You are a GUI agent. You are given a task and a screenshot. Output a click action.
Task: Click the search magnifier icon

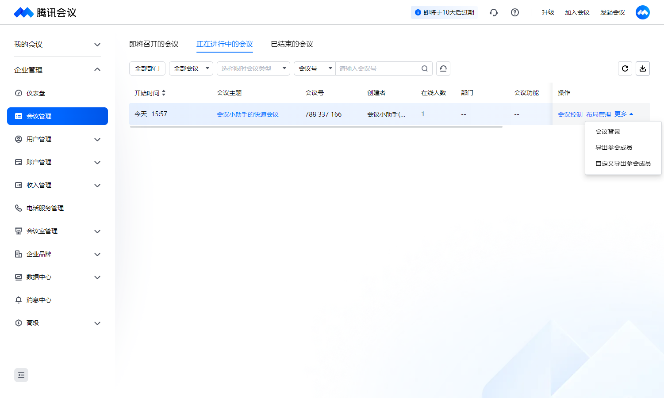(x=424, y=68)
